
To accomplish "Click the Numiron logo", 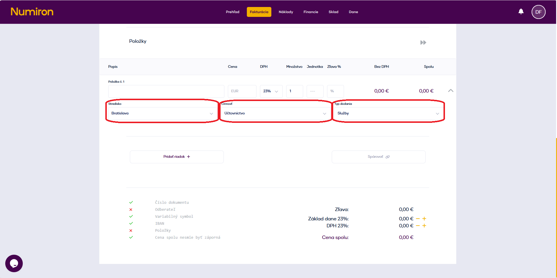I will (x=32, y=12).
